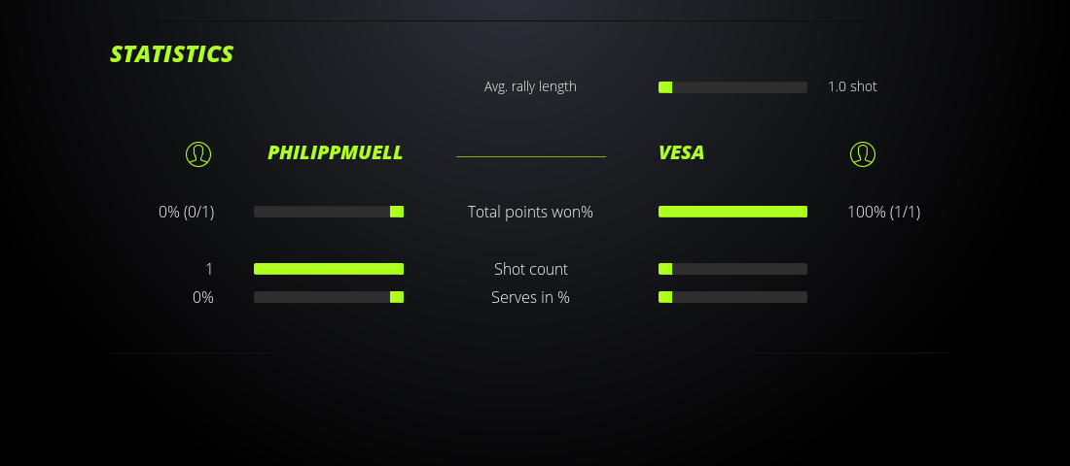Click the STATISTICS heading
The width and height of the screenshot is (1070, 466).
click(171, 54)
